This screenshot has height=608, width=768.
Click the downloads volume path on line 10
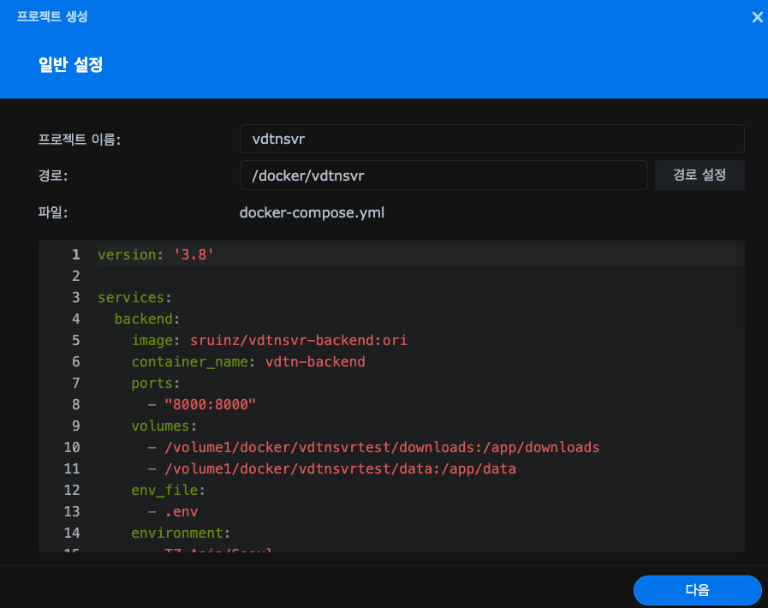(x=382, y=447)
